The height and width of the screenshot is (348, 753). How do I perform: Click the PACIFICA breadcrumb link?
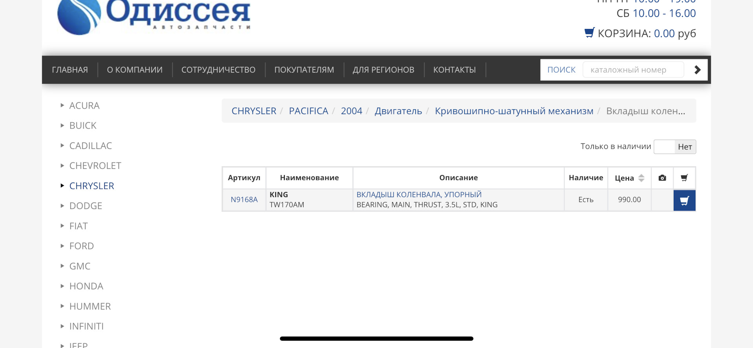pyautogui.click(x=309, y=111)
